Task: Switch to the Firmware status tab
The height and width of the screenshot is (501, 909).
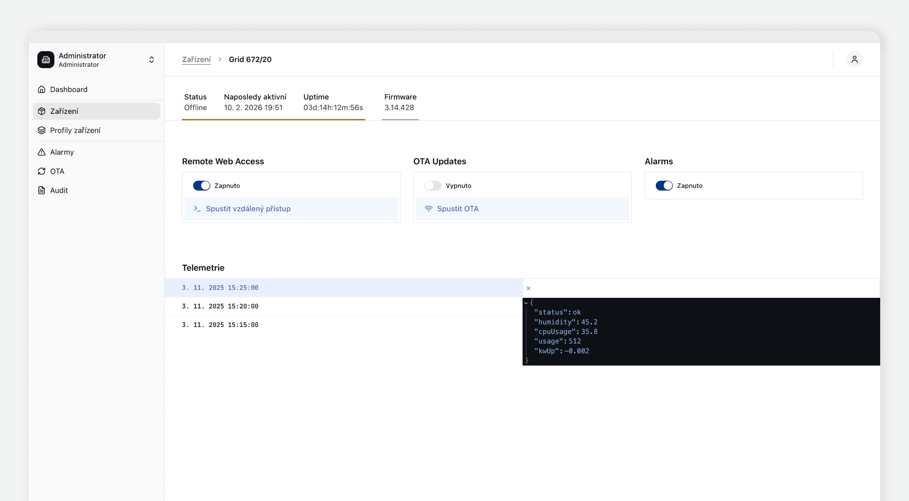Action: 399,102
